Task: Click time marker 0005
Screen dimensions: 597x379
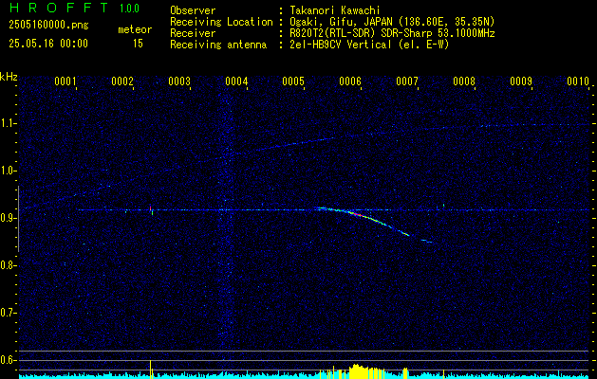Action: [293, 81]
